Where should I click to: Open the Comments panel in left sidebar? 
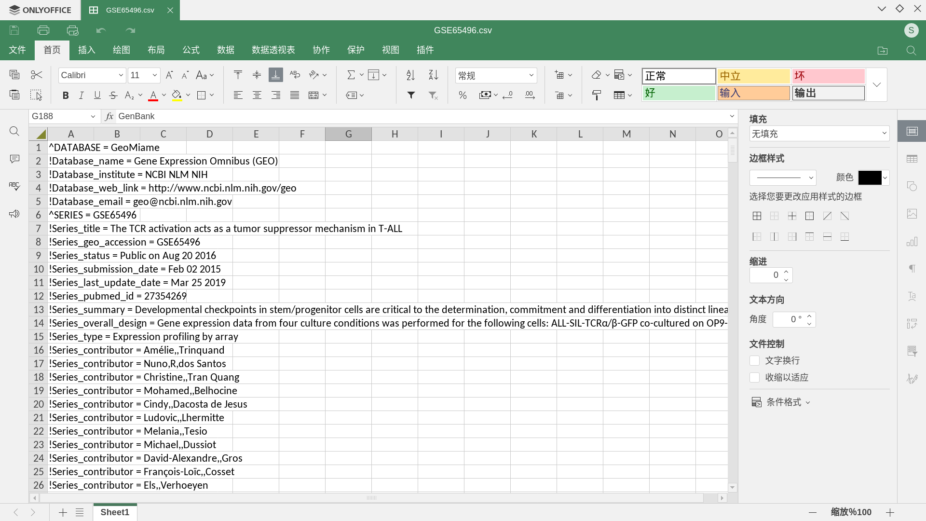[x=14, y=159]
